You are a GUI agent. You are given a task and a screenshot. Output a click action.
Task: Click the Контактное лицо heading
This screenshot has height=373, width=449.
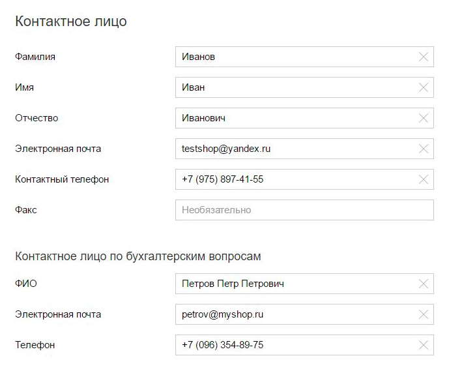tap(70, 22)
